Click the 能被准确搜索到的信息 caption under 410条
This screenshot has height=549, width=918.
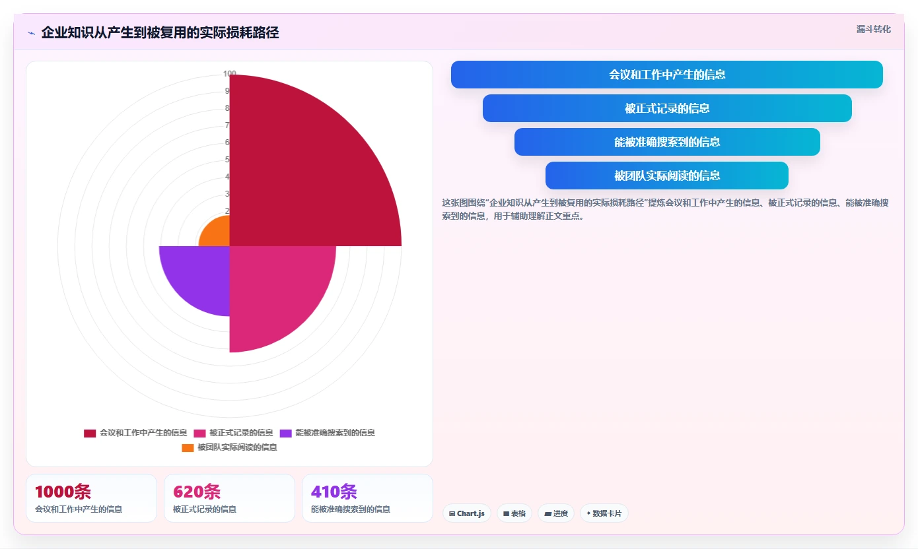(x=351, y=509)
